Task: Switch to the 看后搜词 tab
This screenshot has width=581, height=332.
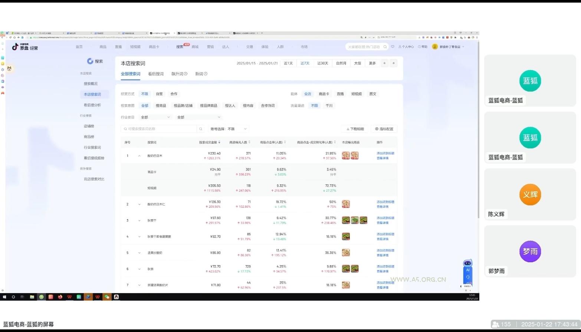Action: [x=155, y=74]
